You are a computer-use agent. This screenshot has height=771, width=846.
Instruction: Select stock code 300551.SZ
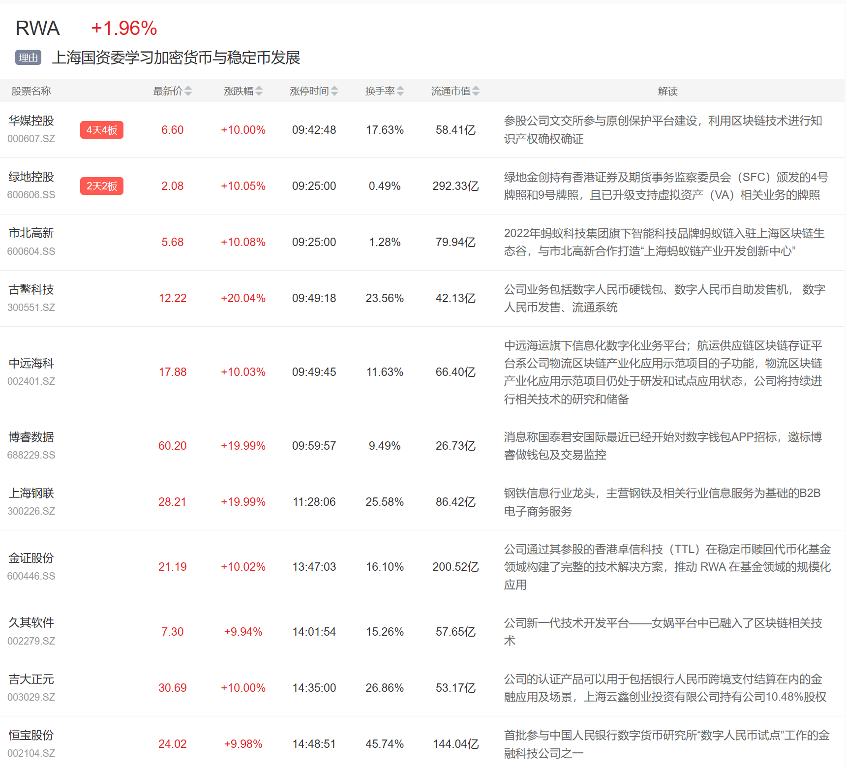[x=31, y=308]
